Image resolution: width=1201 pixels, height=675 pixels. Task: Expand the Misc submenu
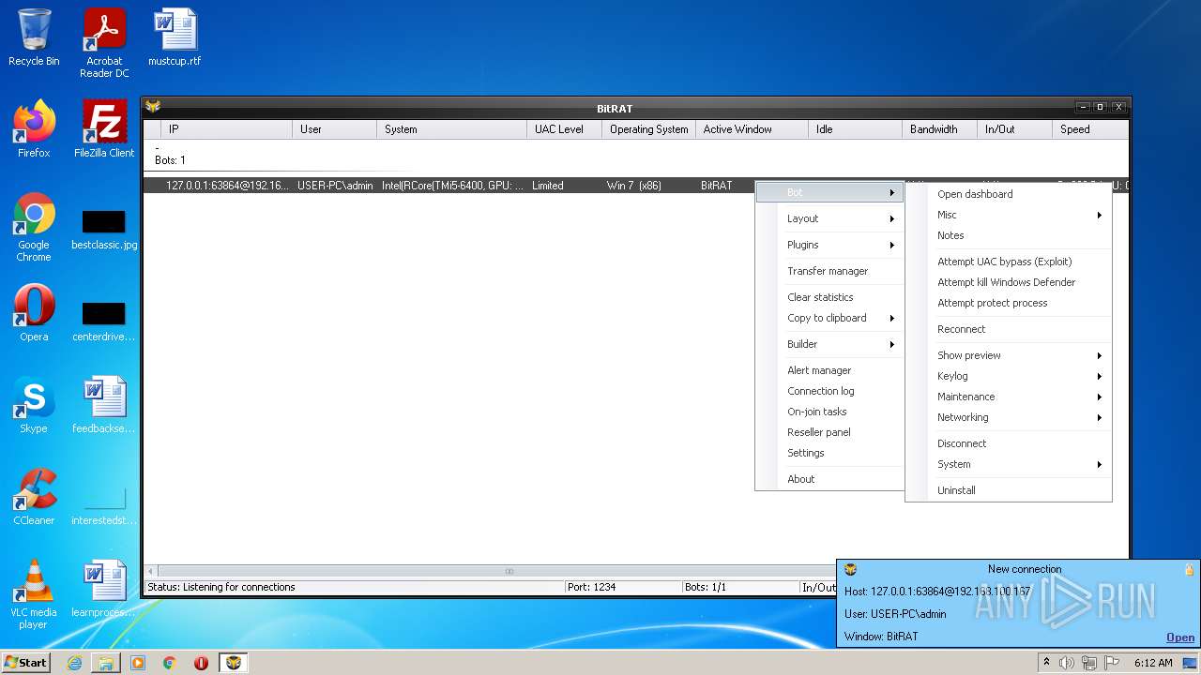click(1009, 215)
